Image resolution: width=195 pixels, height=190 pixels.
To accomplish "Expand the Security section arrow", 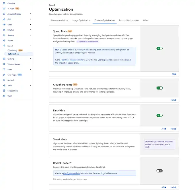I will tap(30, 35).
